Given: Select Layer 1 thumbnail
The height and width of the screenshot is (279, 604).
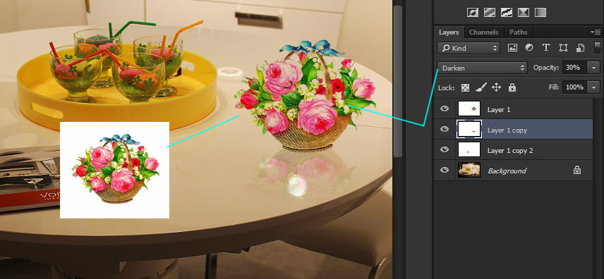Looking at the screenshot, I should tap(469, 109).
